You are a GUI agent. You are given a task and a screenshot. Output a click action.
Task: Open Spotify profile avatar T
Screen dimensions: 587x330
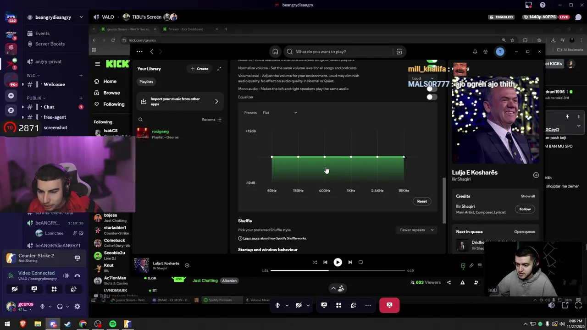coord(500,52)
